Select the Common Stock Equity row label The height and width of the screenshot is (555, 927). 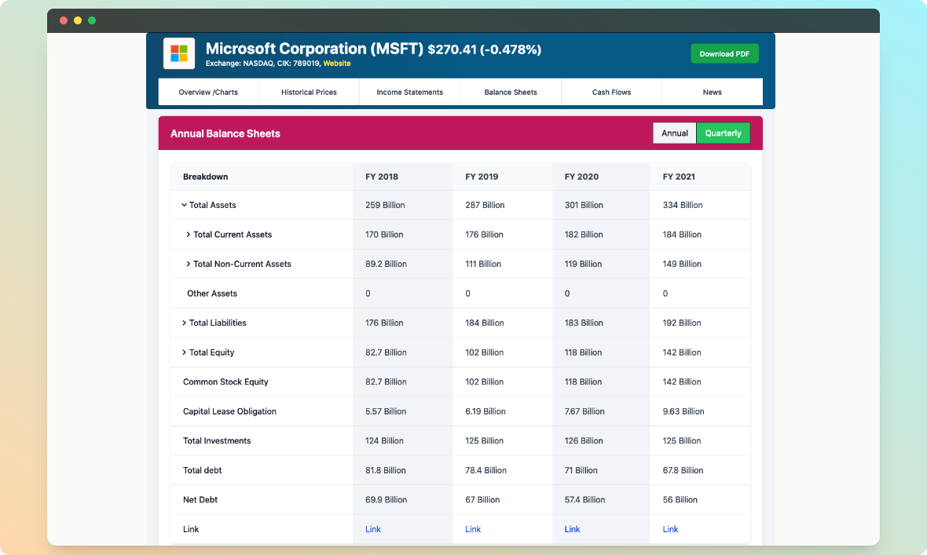pos(225,382)
